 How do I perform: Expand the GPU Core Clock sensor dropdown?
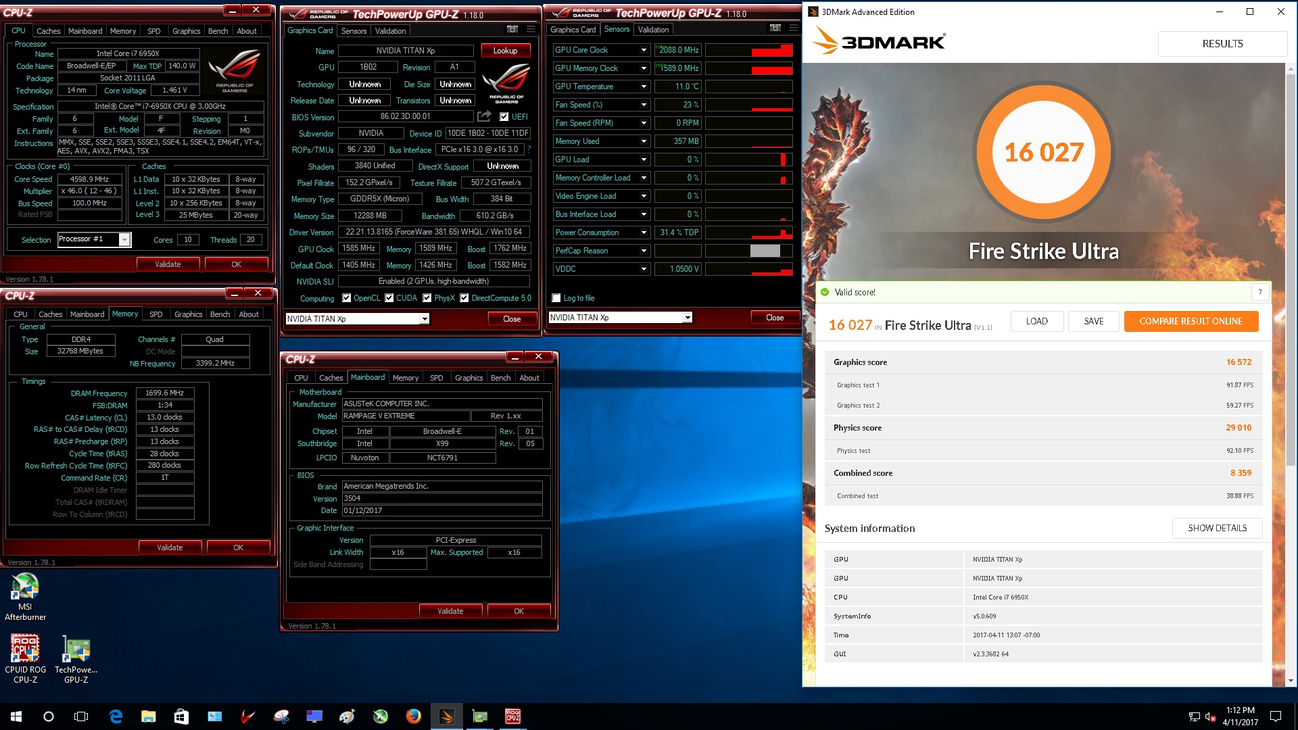(x=643, y=50)
